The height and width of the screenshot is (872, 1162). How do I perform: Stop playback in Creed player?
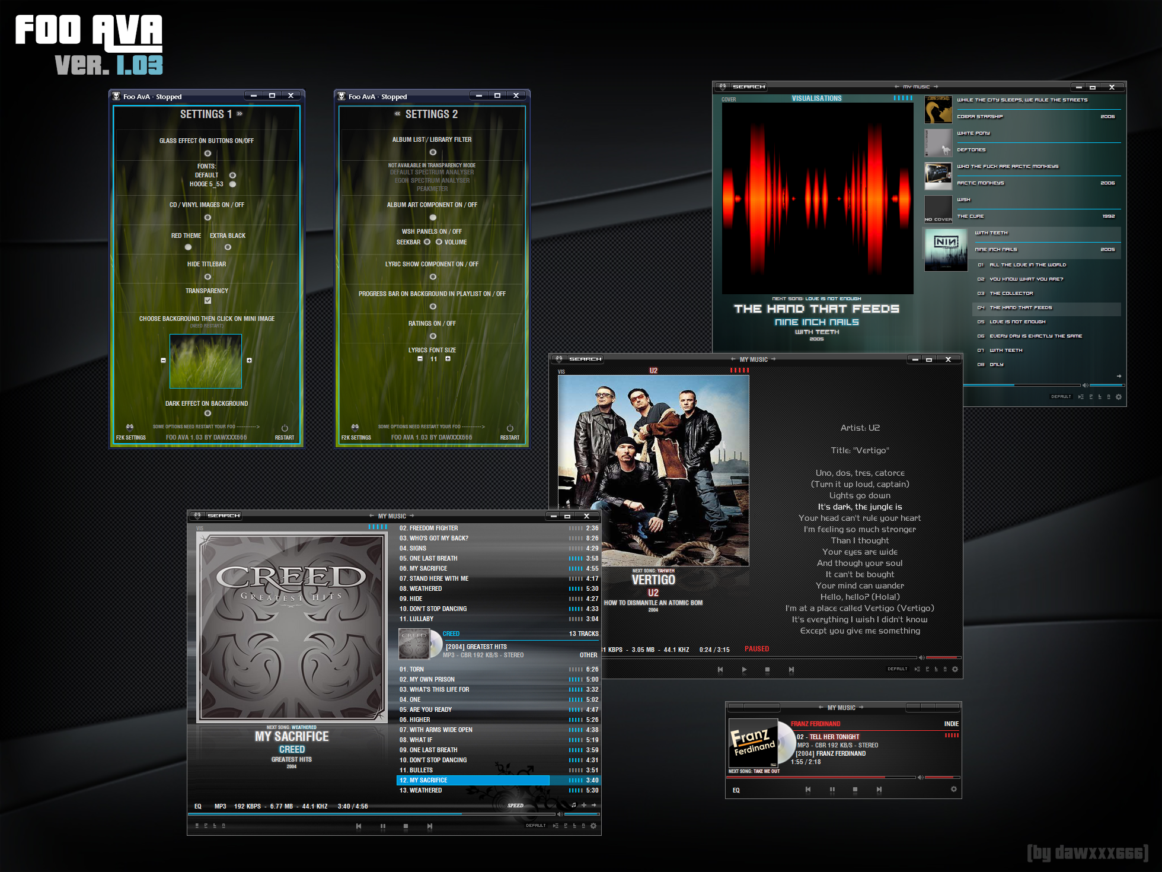406,826
